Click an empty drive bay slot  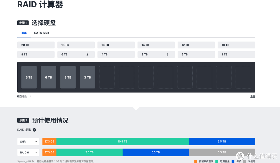tap(107, 77)
